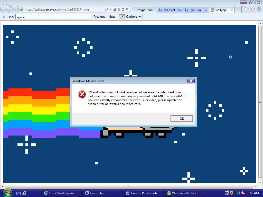
Task: Click the security shield tray icon
Action: pos(231,193)
